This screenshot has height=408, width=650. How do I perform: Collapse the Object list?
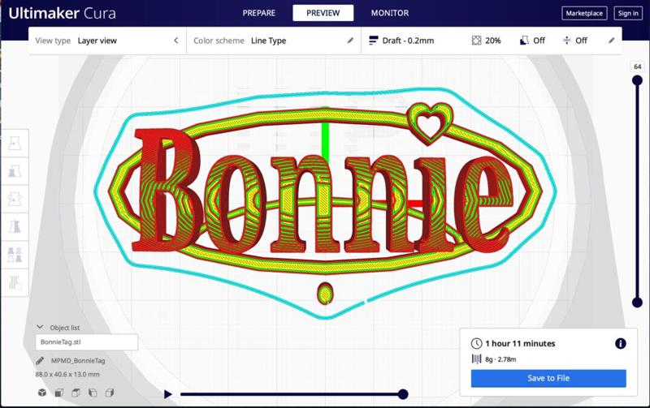pyautogui.click(x=40, y=327)
